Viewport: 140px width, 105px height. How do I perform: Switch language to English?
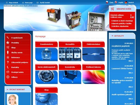click(121, 2)
